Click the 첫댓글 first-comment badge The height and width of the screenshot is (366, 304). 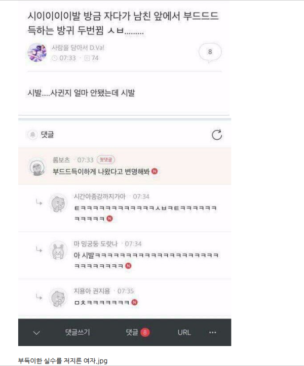(x=105, y=160)
